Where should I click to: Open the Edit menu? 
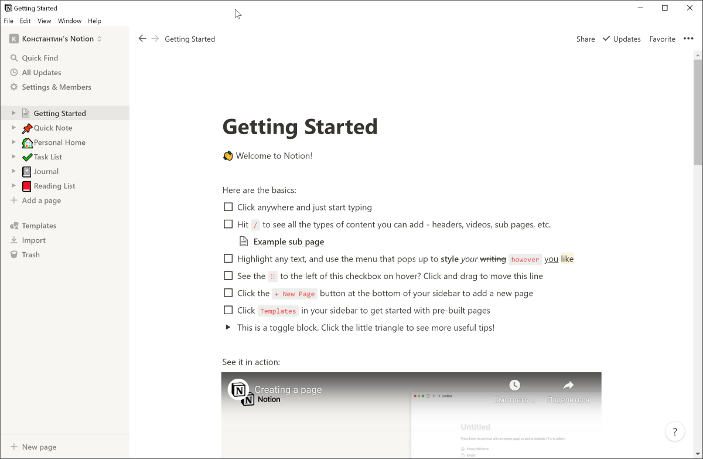coord(25,21)
